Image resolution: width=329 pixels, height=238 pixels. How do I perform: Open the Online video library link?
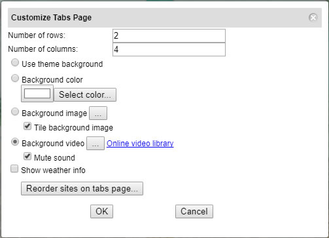click(x=140, y=144)
